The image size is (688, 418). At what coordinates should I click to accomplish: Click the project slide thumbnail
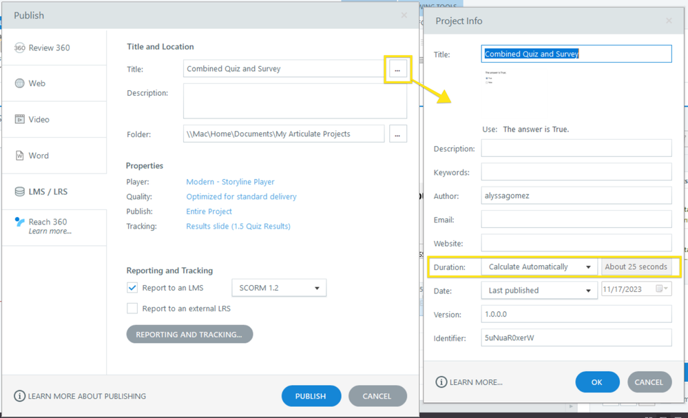495,77
